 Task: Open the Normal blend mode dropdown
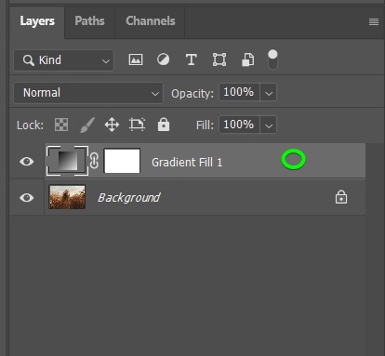pos(88,93)
